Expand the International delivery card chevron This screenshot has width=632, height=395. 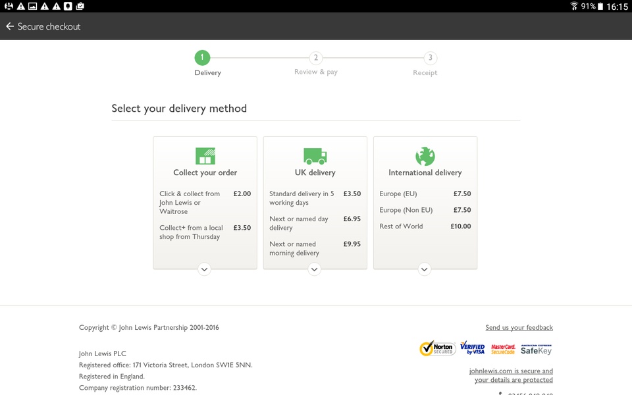(425, 269)
